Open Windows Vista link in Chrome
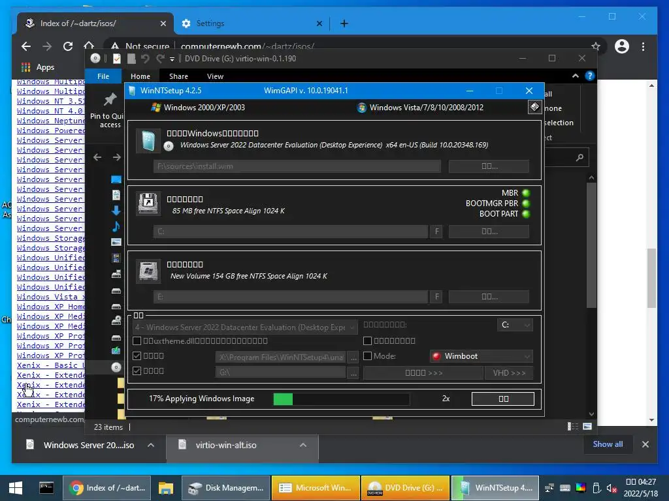Image resolution: width=669 pixels, height=501 pixels. tap(51, 297)
